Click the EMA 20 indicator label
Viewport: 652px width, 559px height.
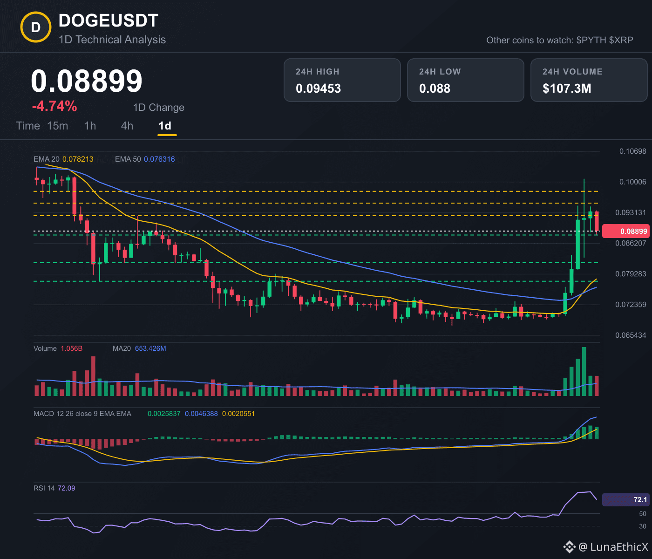tap(47, 159)
